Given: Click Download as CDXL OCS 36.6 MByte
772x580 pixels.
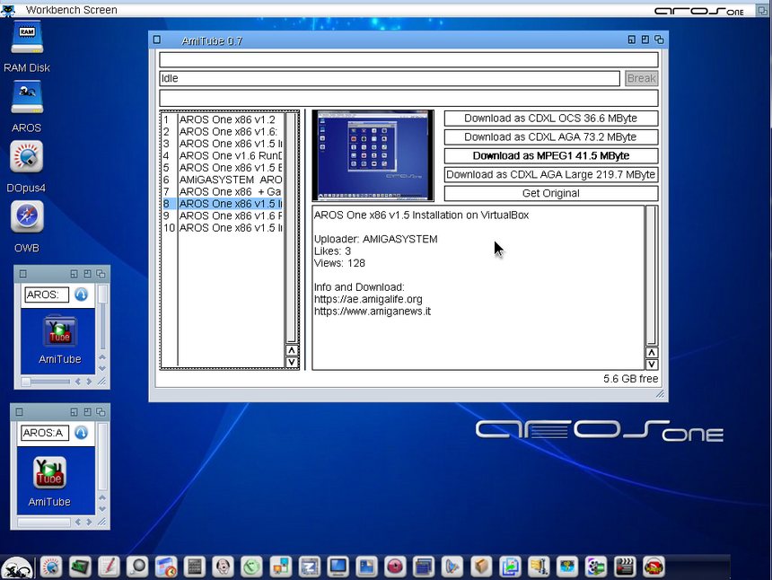Looking at the screenshot, I should [x=550, y=119].
